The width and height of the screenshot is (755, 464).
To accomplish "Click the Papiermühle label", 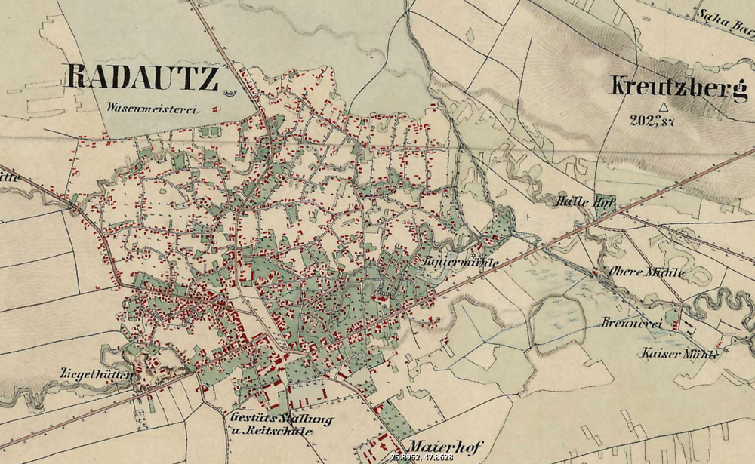I will 461,262.
